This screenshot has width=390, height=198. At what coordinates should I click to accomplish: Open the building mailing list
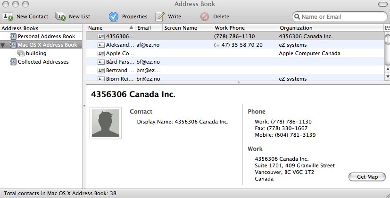click(x=36, y=54)
